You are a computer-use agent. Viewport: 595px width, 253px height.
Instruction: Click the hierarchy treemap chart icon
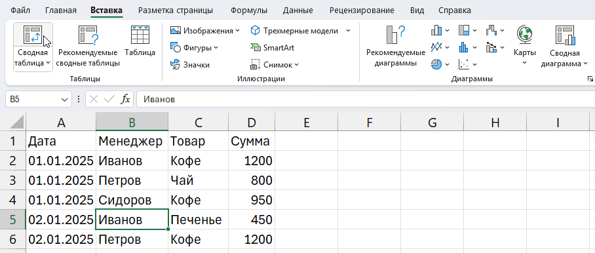click(464, 30)
